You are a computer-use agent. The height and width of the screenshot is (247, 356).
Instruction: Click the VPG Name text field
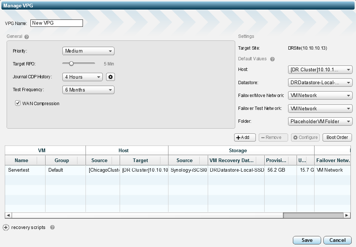tap(57, 23)
